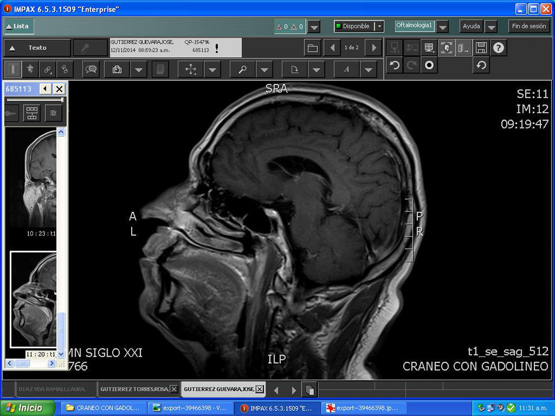Screen dimensions: 555x416
Task: Toggle the Texto overlay button
Action: [37, 48]
